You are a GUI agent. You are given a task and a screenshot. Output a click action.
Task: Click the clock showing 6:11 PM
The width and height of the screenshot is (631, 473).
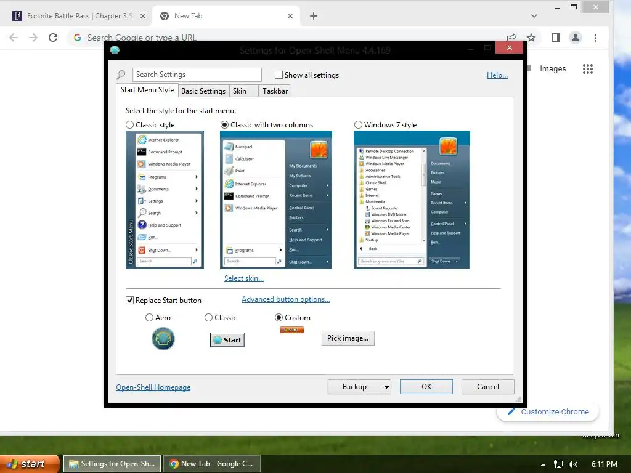coord(604,464)
